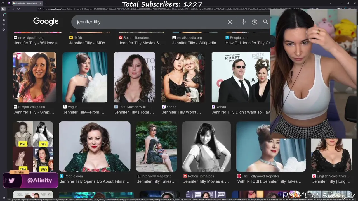Open the 'Jennifer Tilly - IMDb' result

point(87,43)
